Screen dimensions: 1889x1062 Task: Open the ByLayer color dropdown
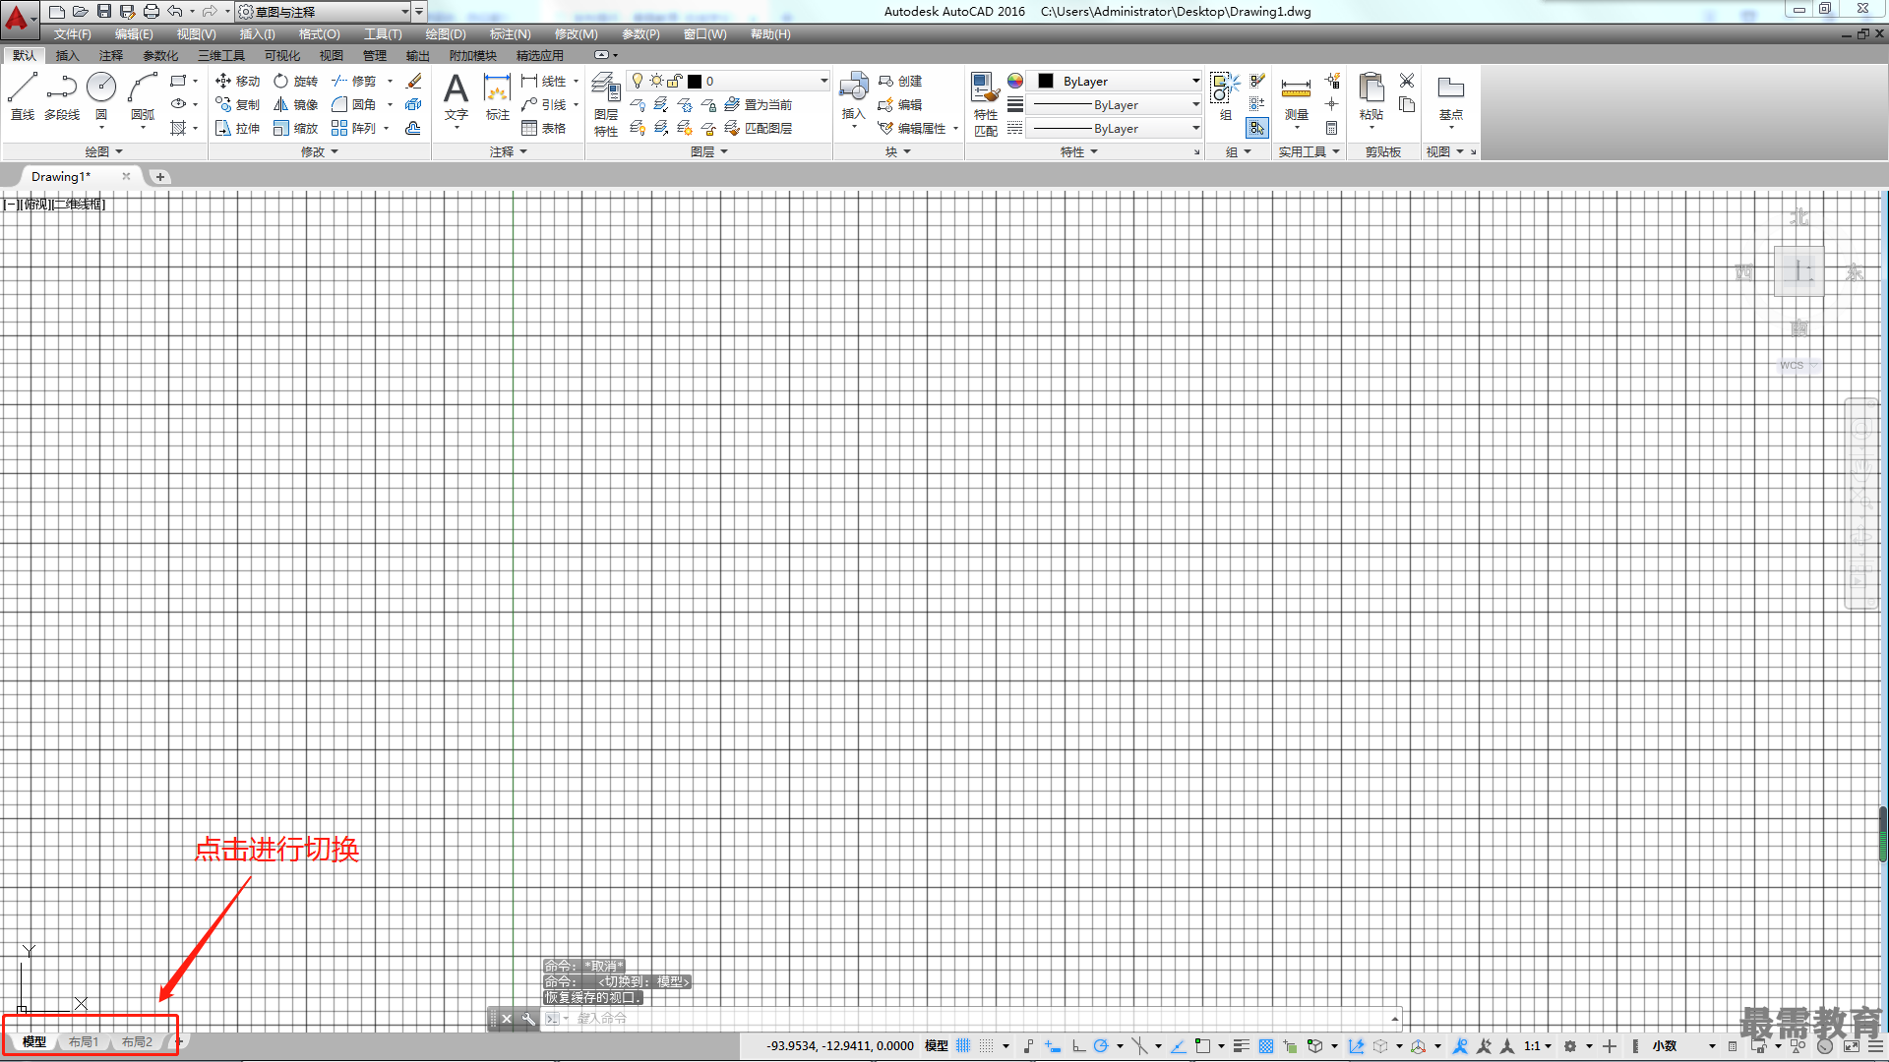[x=1195, y=81]
